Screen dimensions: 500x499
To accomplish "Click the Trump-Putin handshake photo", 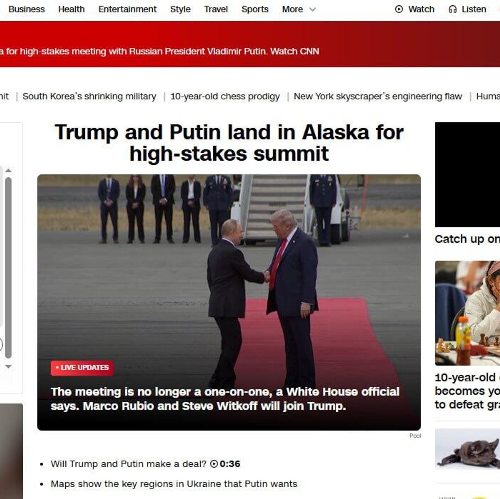I will 229,302.
